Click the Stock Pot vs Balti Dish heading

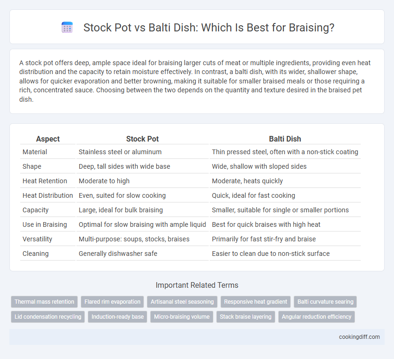[x=209, y=27]
